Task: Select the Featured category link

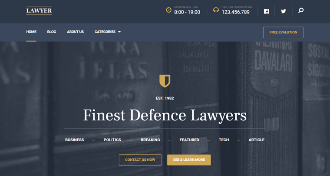Action: [x=189, y=140]
